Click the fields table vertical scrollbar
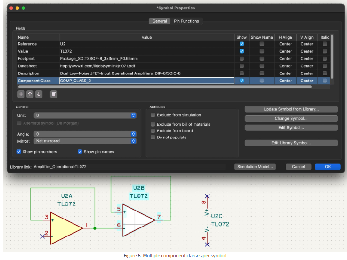This screenshot has width=347, height=260. click(x=332, y=57)
